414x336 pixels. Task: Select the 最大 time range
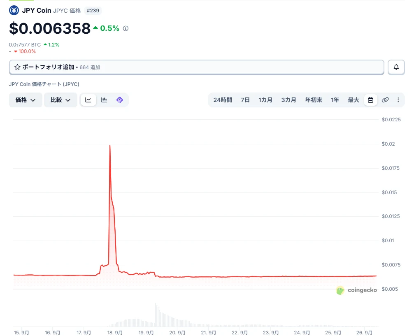[353, 100]
